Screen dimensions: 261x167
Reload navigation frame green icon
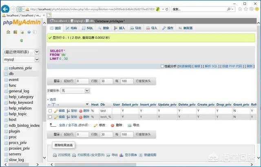pos(22,40)
